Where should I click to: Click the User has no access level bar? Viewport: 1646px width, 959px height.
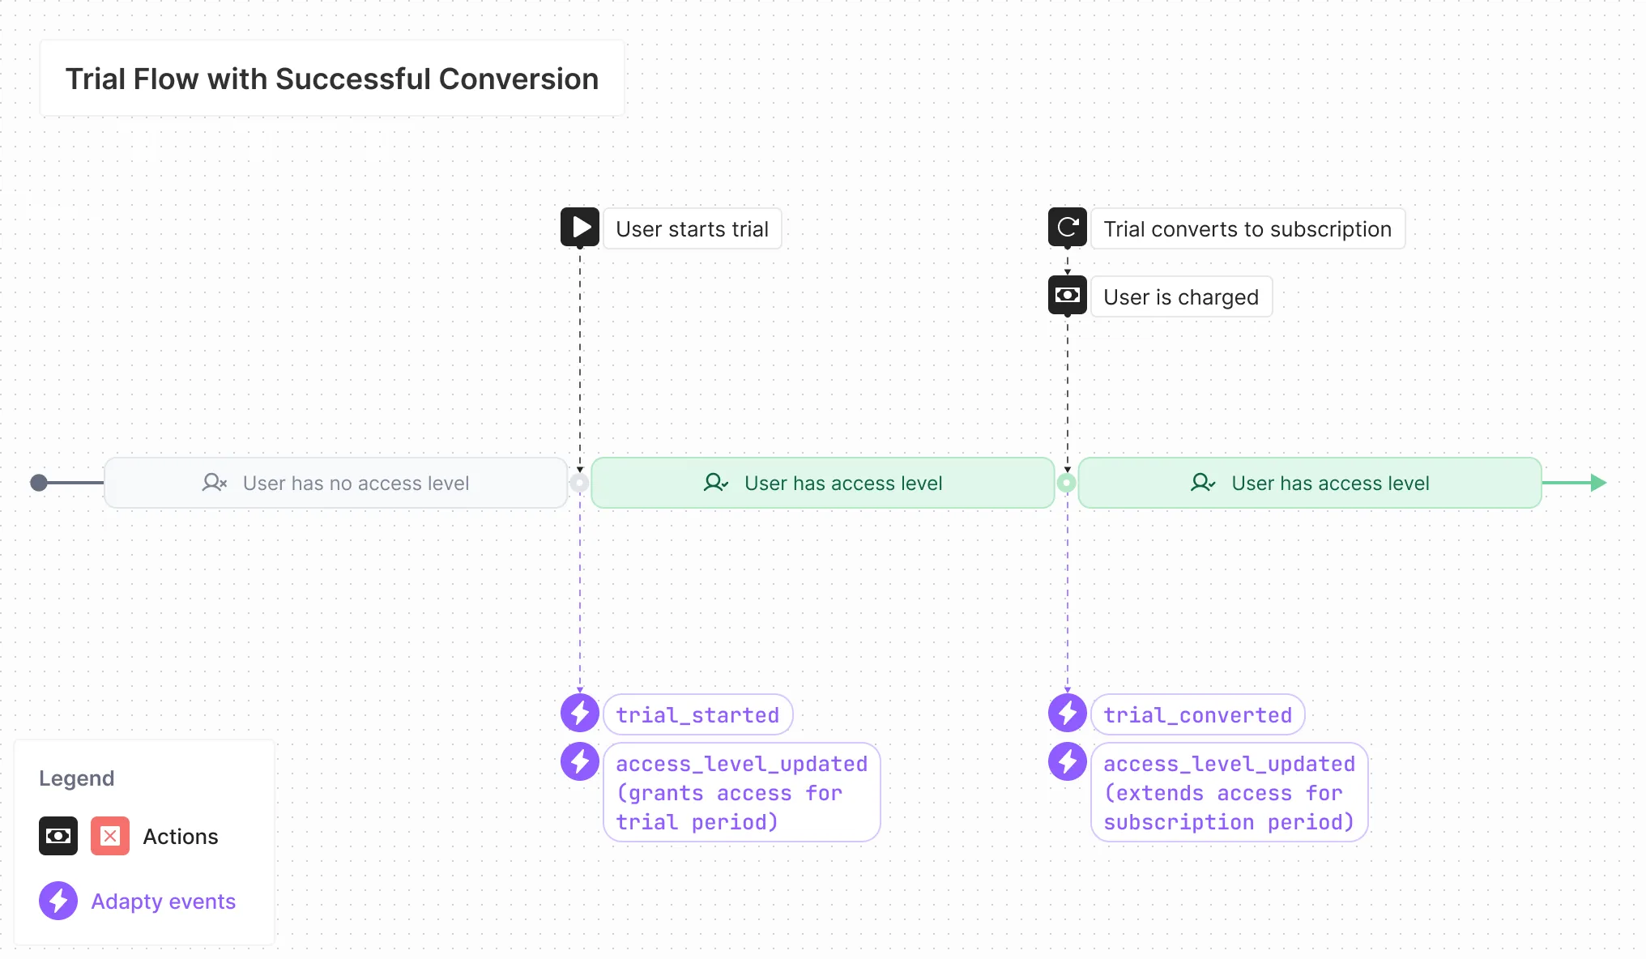(x=335, y=483)
